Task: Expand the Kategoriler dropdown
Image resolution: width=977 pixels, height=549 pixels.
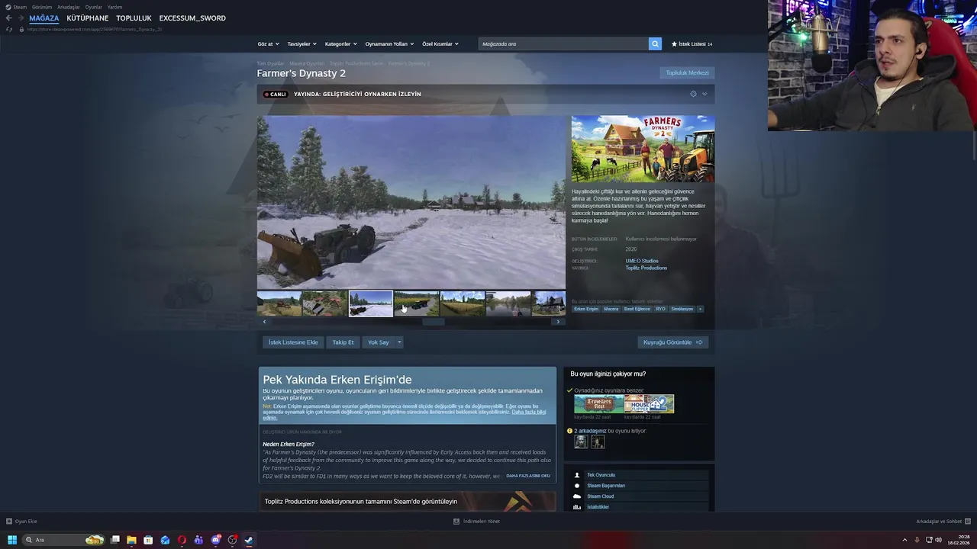Action: pyautogui.click(x=340, y=43)
